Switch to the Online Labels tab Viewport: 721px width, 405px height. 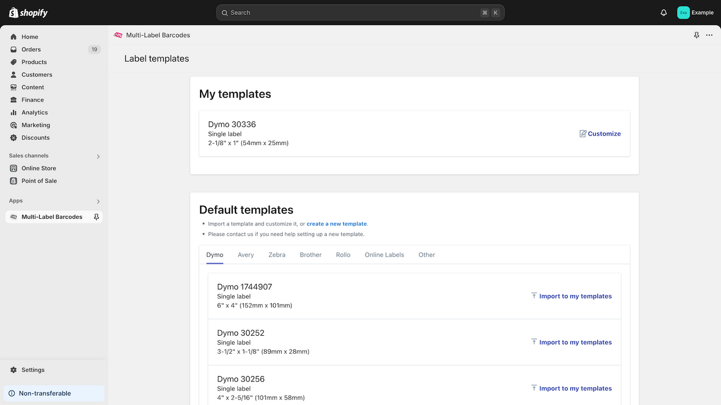click(x=384, y=255)
